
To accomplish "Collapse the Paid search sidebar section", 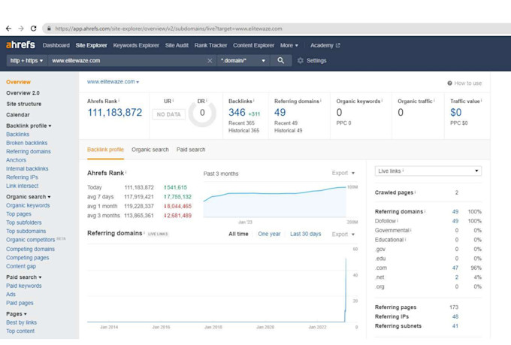I will coord(24,277).
